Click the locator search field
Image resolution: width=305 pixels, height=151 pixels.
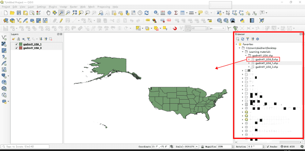pyautogui.click(x=26, y=147)
